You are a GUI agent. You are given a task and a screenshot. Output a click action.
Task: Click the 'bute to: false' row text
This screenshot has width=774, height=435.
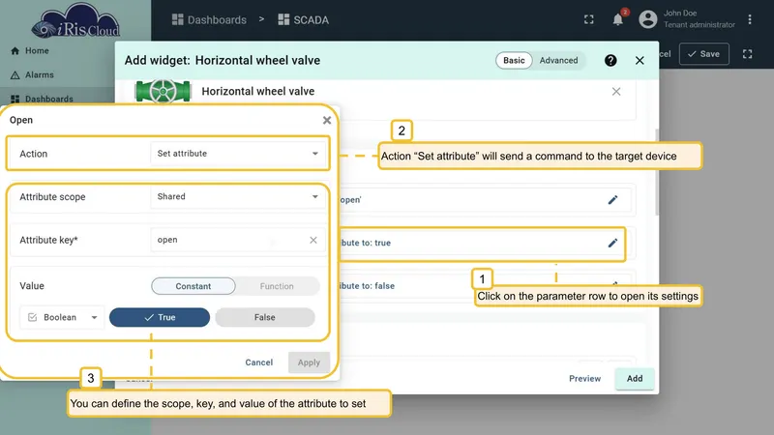[x=367, y=285]
